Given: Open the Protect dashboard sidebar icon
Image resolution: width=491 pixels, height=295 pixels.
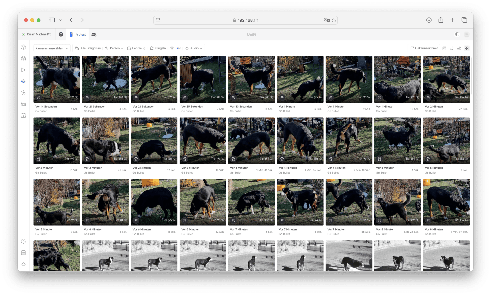Looking at the screenshot, I should coord(23,47).
